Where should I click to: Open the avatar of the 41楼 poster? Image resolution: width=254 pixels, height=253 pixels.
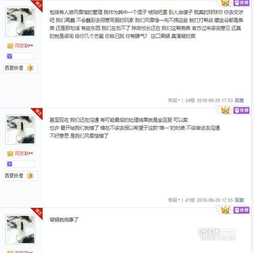pos(20,129)
